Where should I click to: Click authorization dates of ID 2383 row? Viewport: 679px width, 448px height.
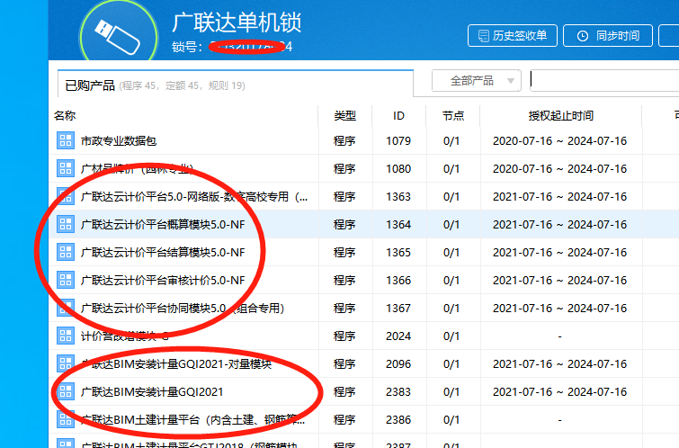[560, 391]
